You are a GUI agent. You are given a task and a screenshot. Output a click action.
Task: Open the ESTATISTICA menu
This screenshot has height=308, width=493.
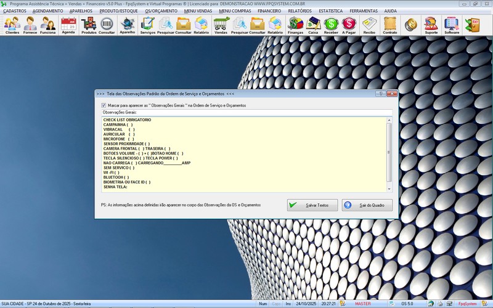pos(331,11)
